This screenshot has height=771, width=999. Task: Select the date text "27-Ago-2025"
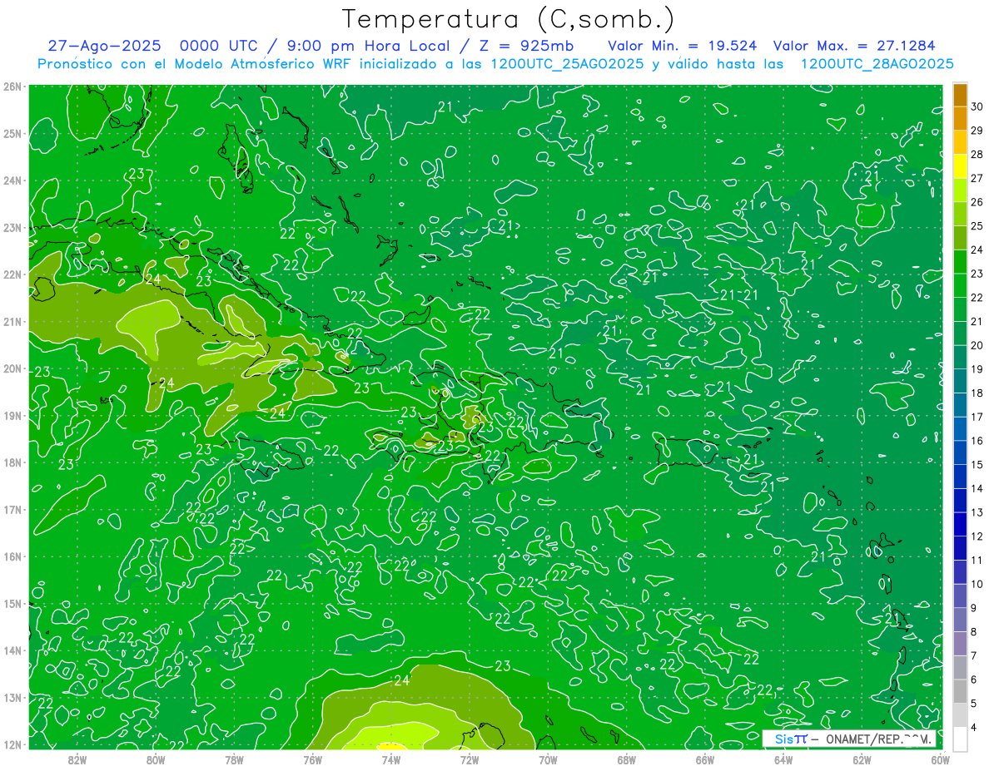103,46
